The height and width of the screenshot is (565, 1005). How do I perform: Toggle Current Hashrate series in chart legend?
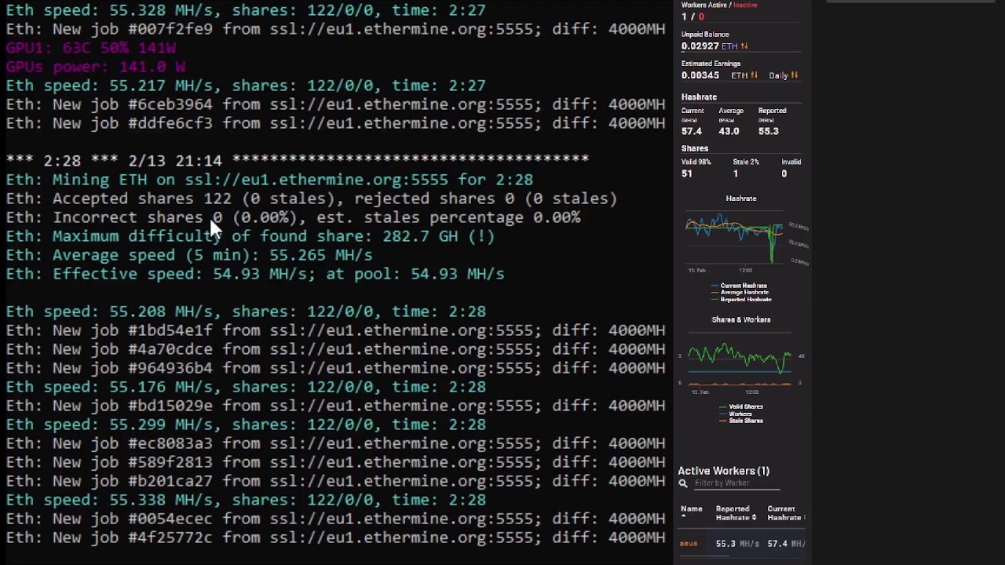(739, 286)
